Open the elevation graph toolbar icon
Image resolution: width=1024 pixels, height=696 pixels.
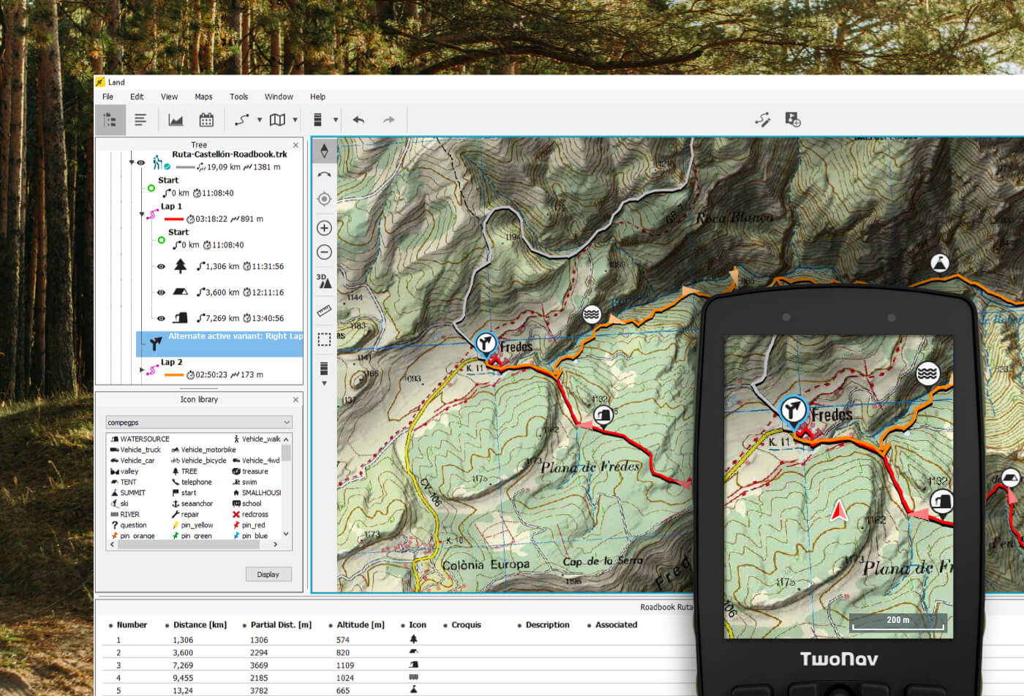tap(176, 120)
